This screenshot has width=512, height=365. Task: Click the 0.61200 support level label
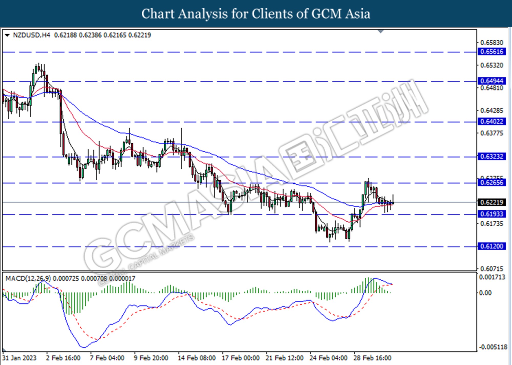[x=492, y=246]
